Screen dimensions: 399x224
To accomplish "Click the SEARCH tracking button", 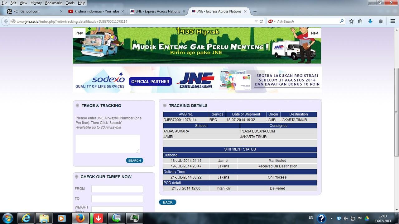I will [x=135, y=161].
